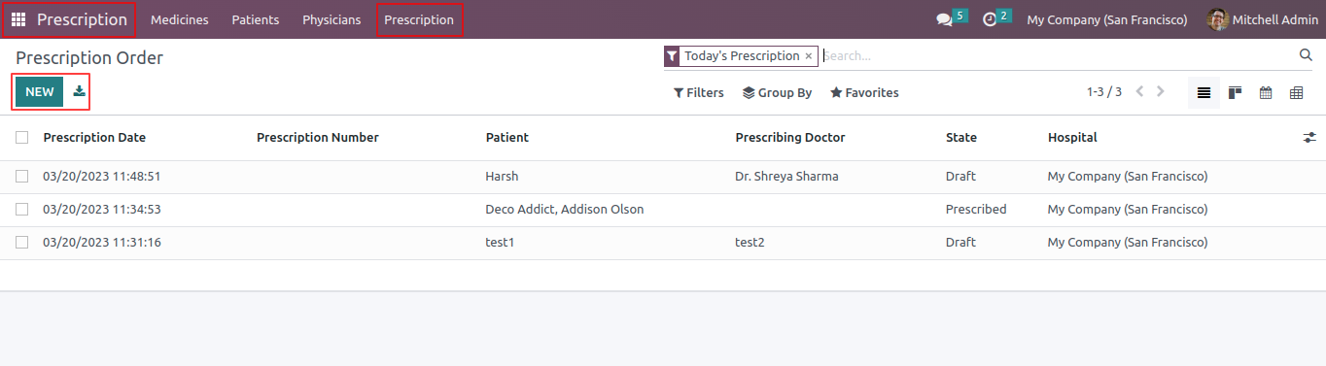Image resolution: width=1326 pixels, height=366 pixels.
Task: Switch to pivot table view icon
Action: pos(1296,93)
